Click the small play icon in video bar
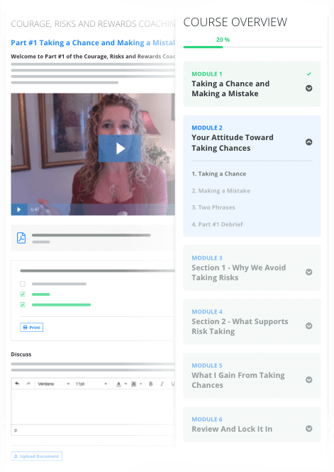This screenshot has width=334, height=472. [18, 209]
